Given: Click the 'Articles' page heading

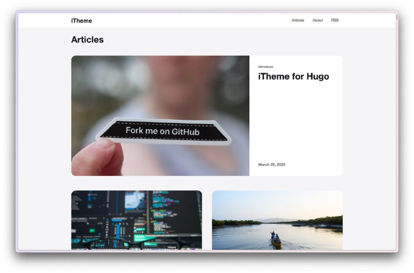Looking at the screenshot, I should (x=87, y=40).
